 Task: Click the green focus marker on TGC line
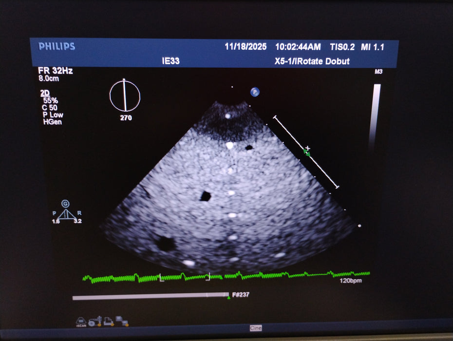(x=306, y=152)
